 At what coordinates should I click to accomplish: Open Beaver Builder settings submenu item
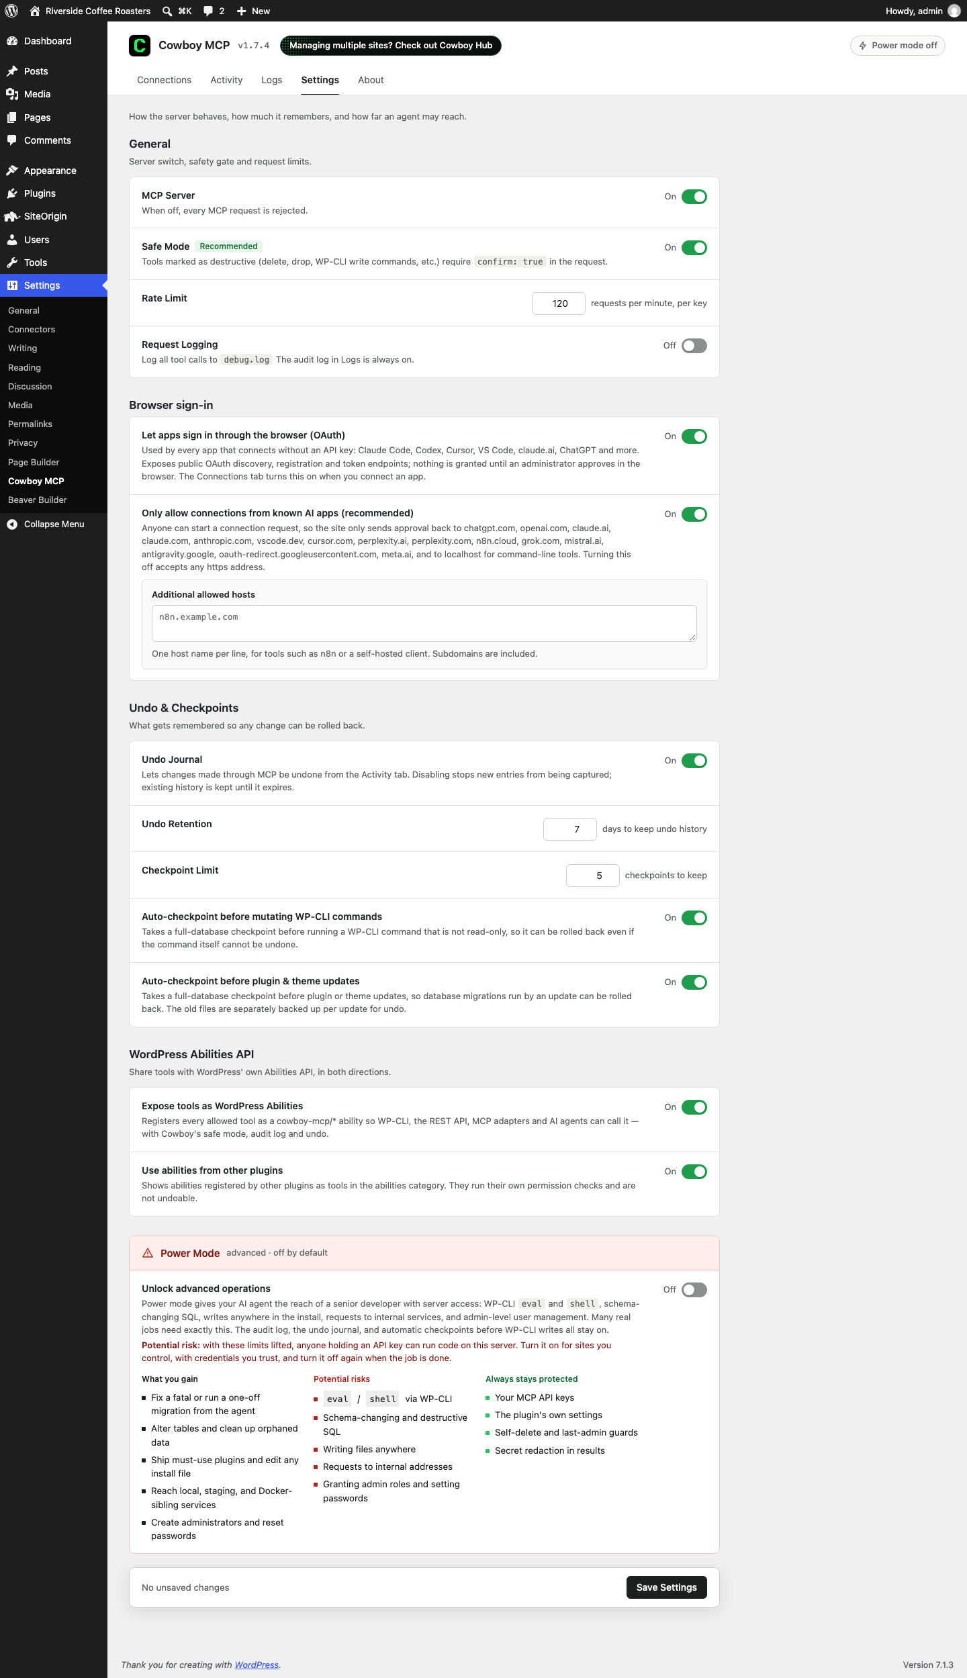[38, 500]
